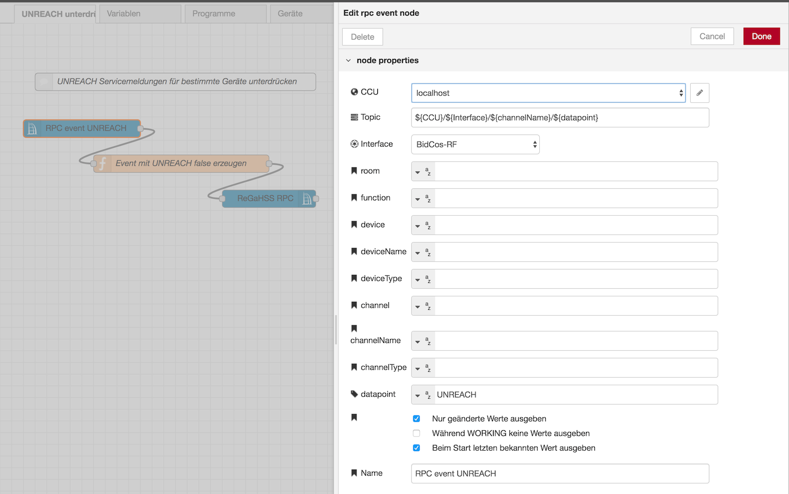Open the device field type selector
This screenshot has width=789, height=494.
pyautogui.click(x=423, y=225)
